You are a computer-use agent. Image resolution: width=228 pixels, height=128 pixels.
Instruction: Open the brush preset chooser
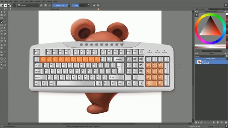coord(19,5)
